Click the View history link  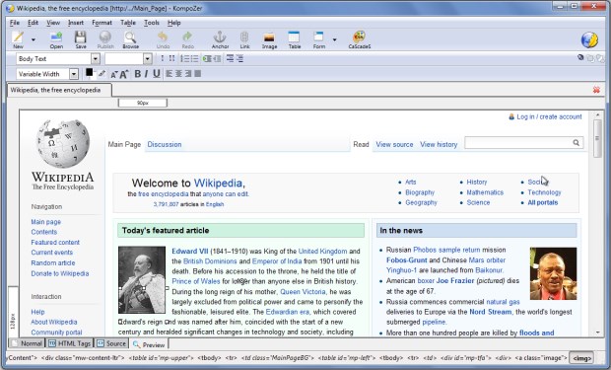[439, 144]
